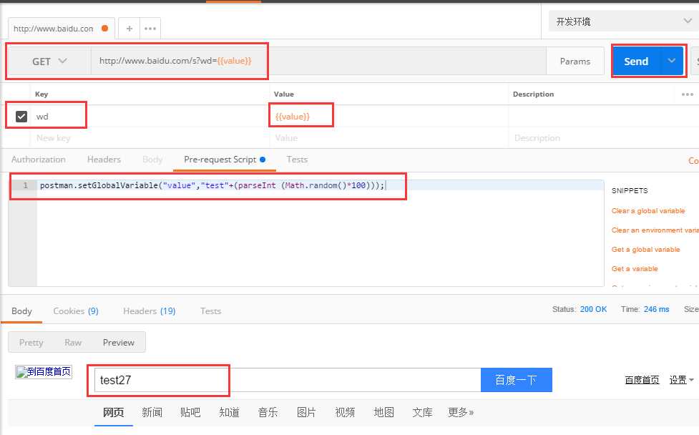Click the wd key cell
Viewport: 699px width, 435px height.
coord(151,117)
